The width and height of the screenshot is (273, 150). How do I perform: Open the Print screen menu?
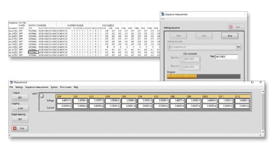[66, 87]
